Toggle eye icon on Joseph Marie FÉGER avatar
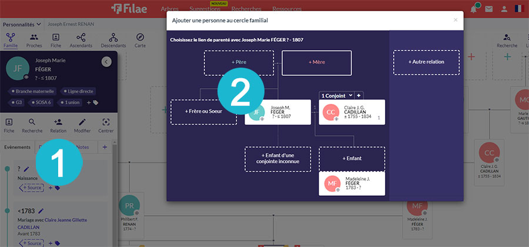 (26, 77)
